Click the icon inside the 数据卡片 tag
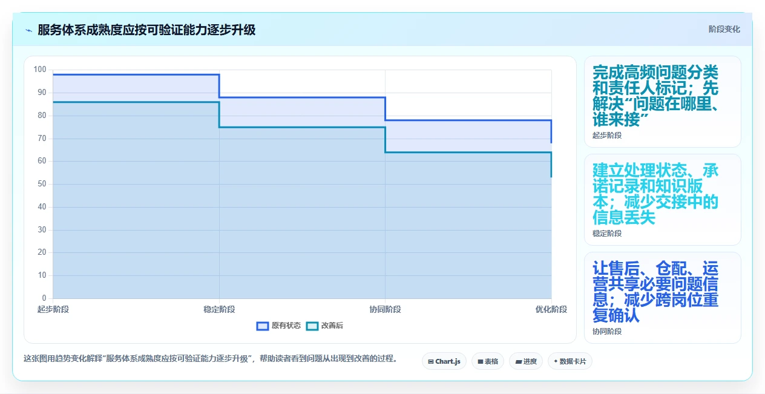The height and width of the screenshot is (394, 765). coord(556,361)
